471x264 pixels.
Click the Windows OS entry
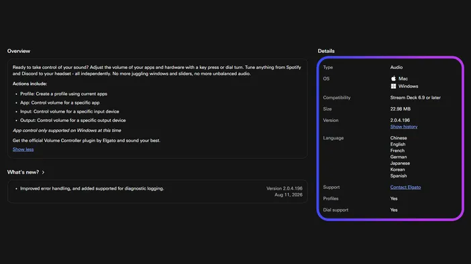408,86
